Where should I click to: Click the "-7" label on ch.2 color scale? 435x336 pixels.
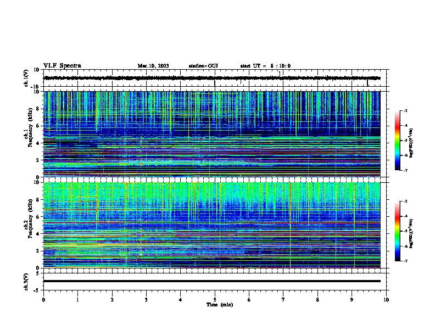tap(405, 261)
